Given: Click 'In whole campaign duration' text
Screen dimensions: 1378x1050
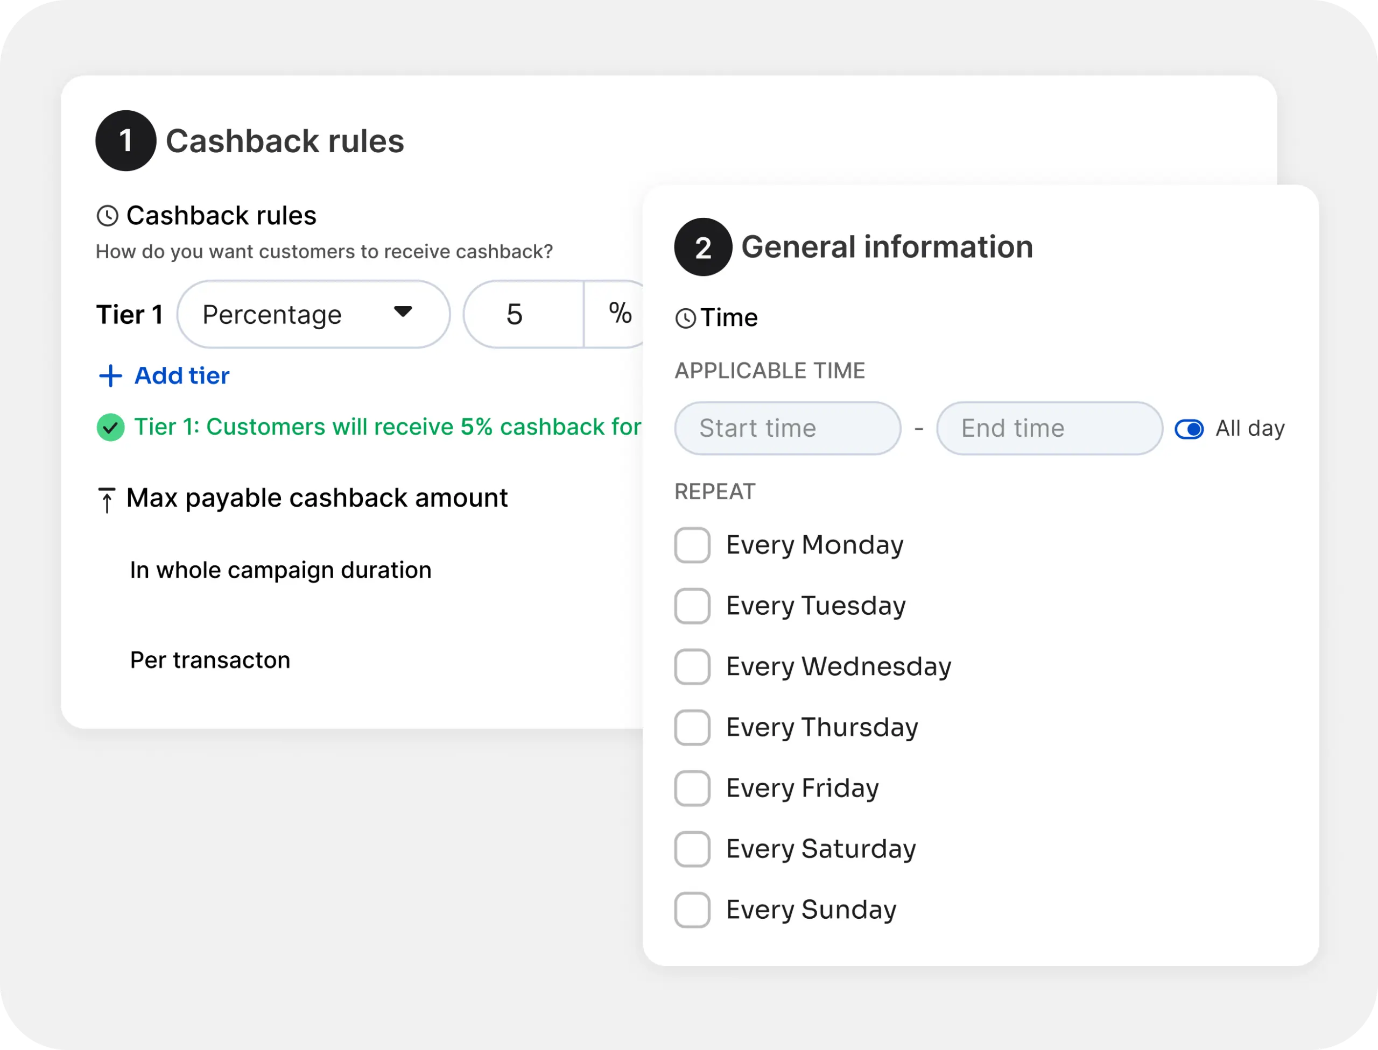Looking at the screenshot, I should click(281, 570).
